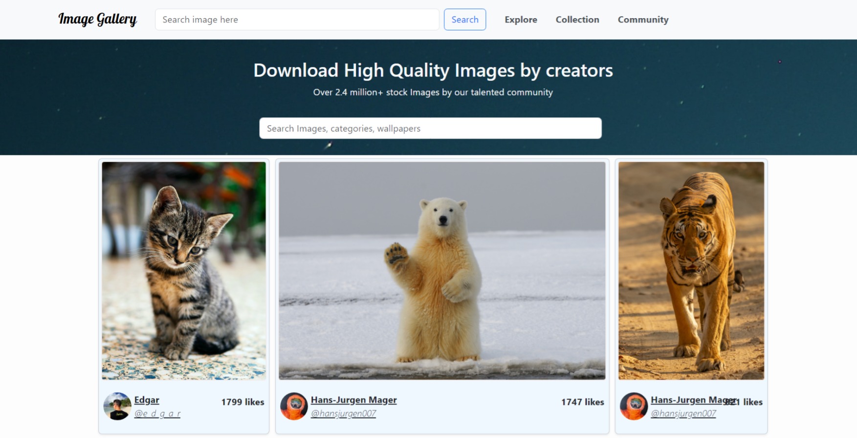The height and width of the screenshot is (438, 857).
Task: Open the kitten photo
Action: coord(184,270)
